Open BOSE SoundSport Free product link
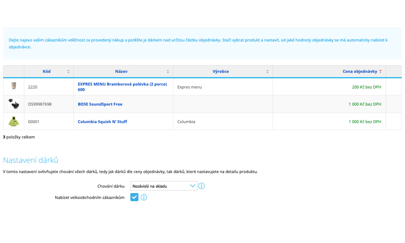The width and height of the screenshot is (405, 243). tap(100, 104)
